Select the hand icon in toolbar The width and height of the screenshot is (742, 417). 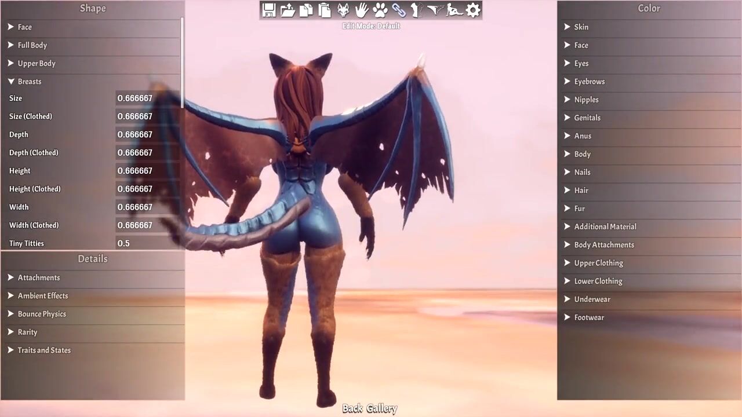tap(362, 10)
